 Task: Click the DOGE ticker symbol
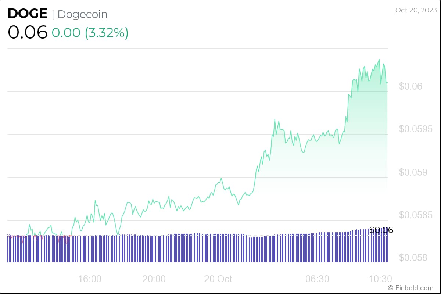28,14
